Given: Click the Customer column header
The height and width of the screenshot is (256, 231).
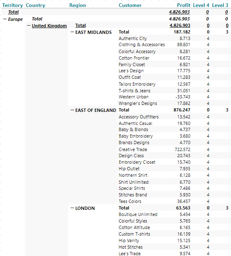Looking at the screenshot, I should click(x=130, y=5).
